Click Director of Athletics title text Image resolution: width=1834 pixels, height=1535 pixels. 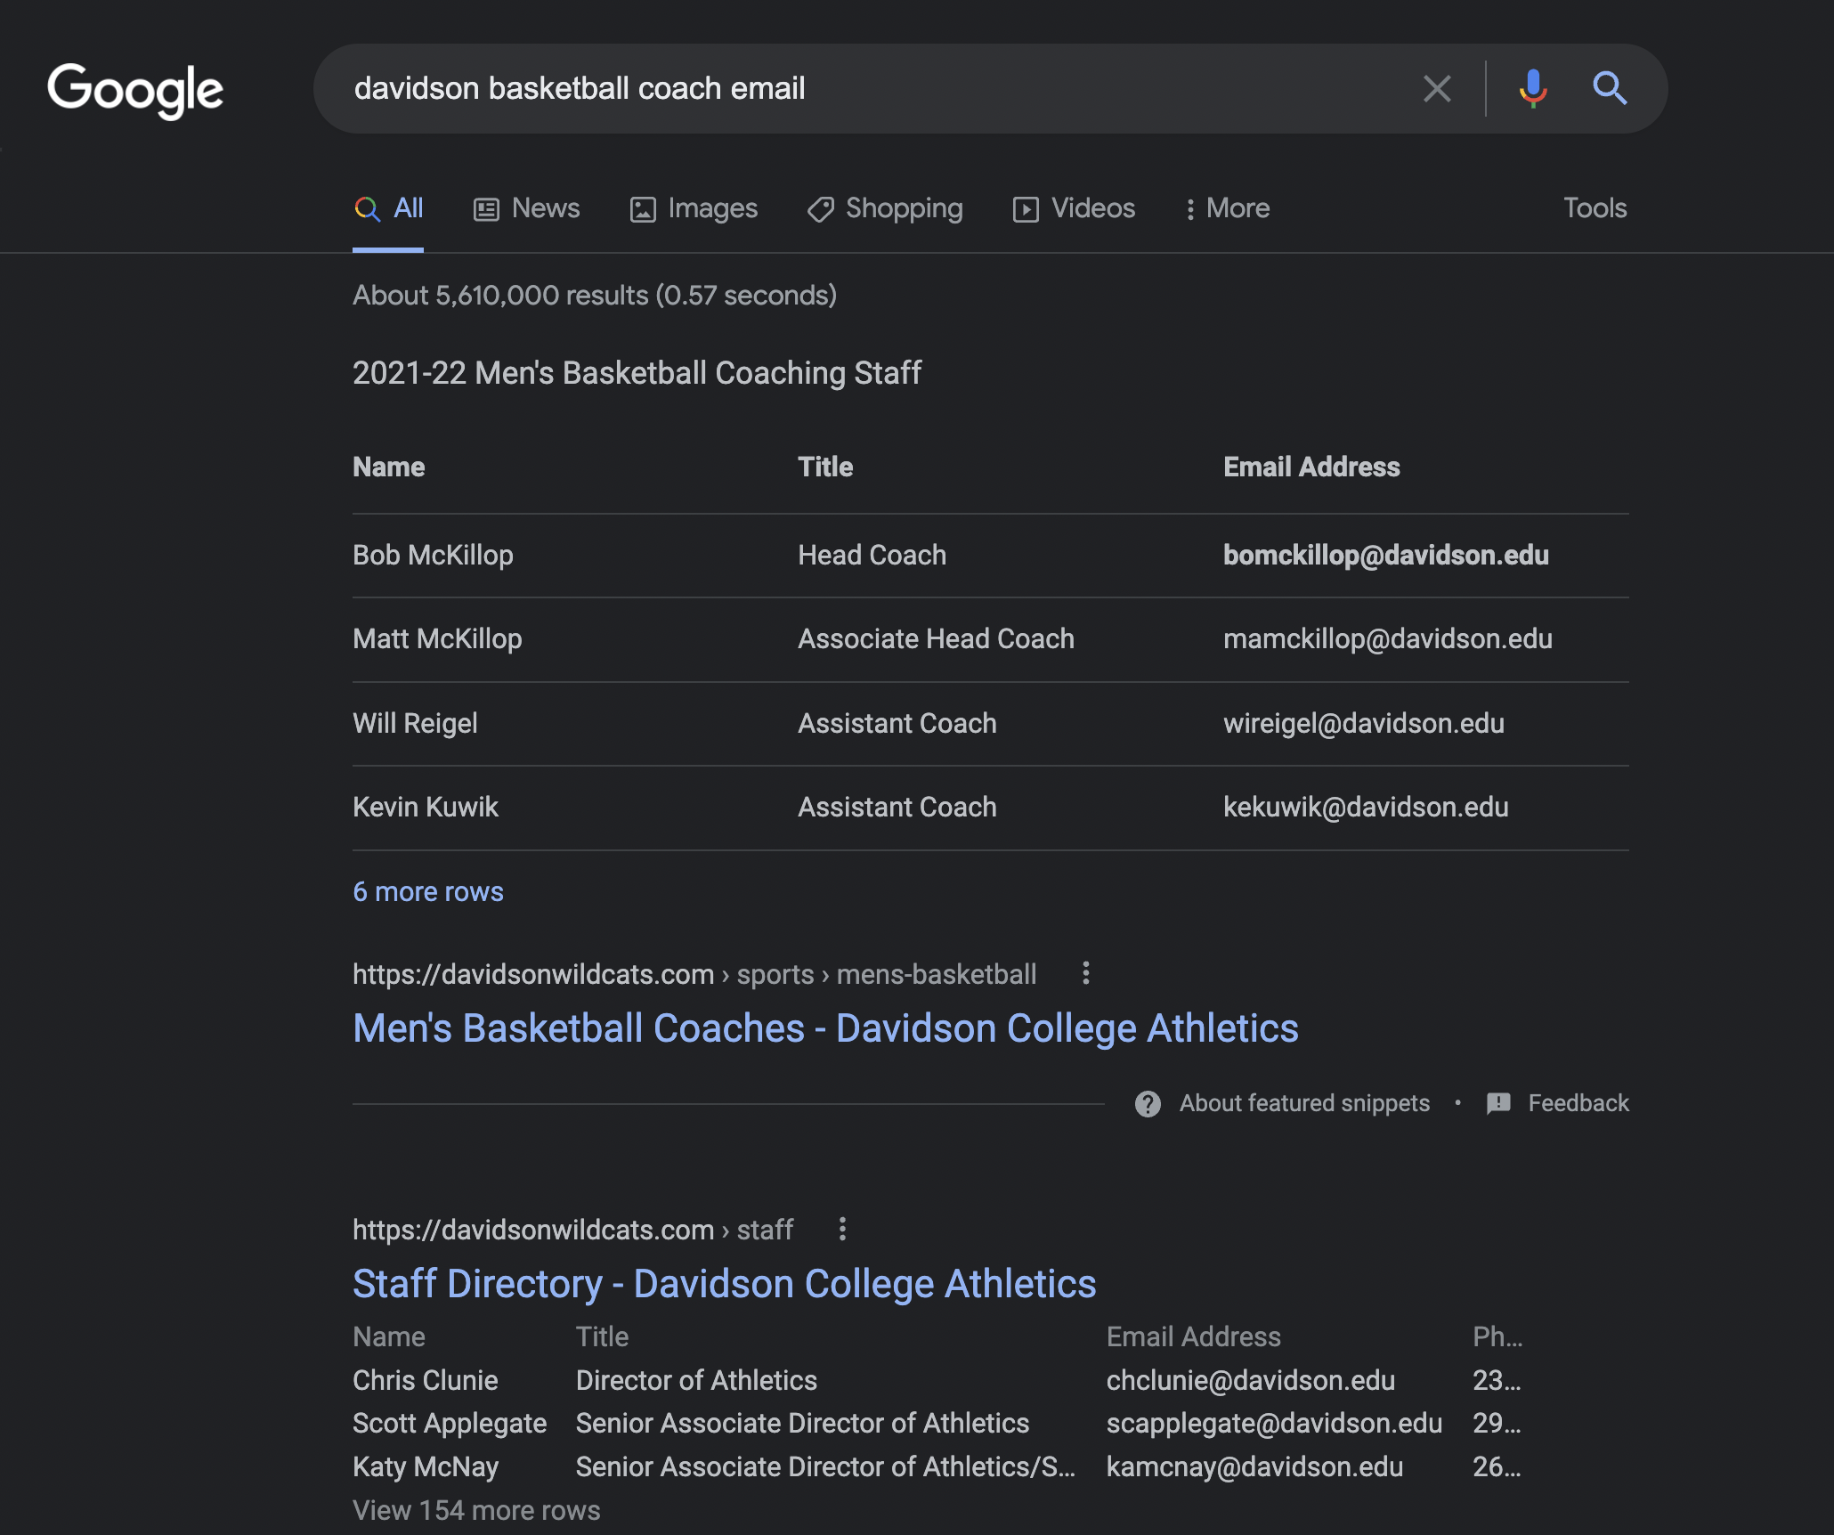click(696, 1380)
